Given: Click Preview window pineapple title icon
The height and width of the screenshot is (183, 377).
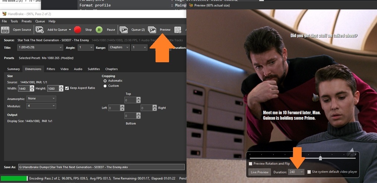Looking at the screenshot, I should coord(191,5).
